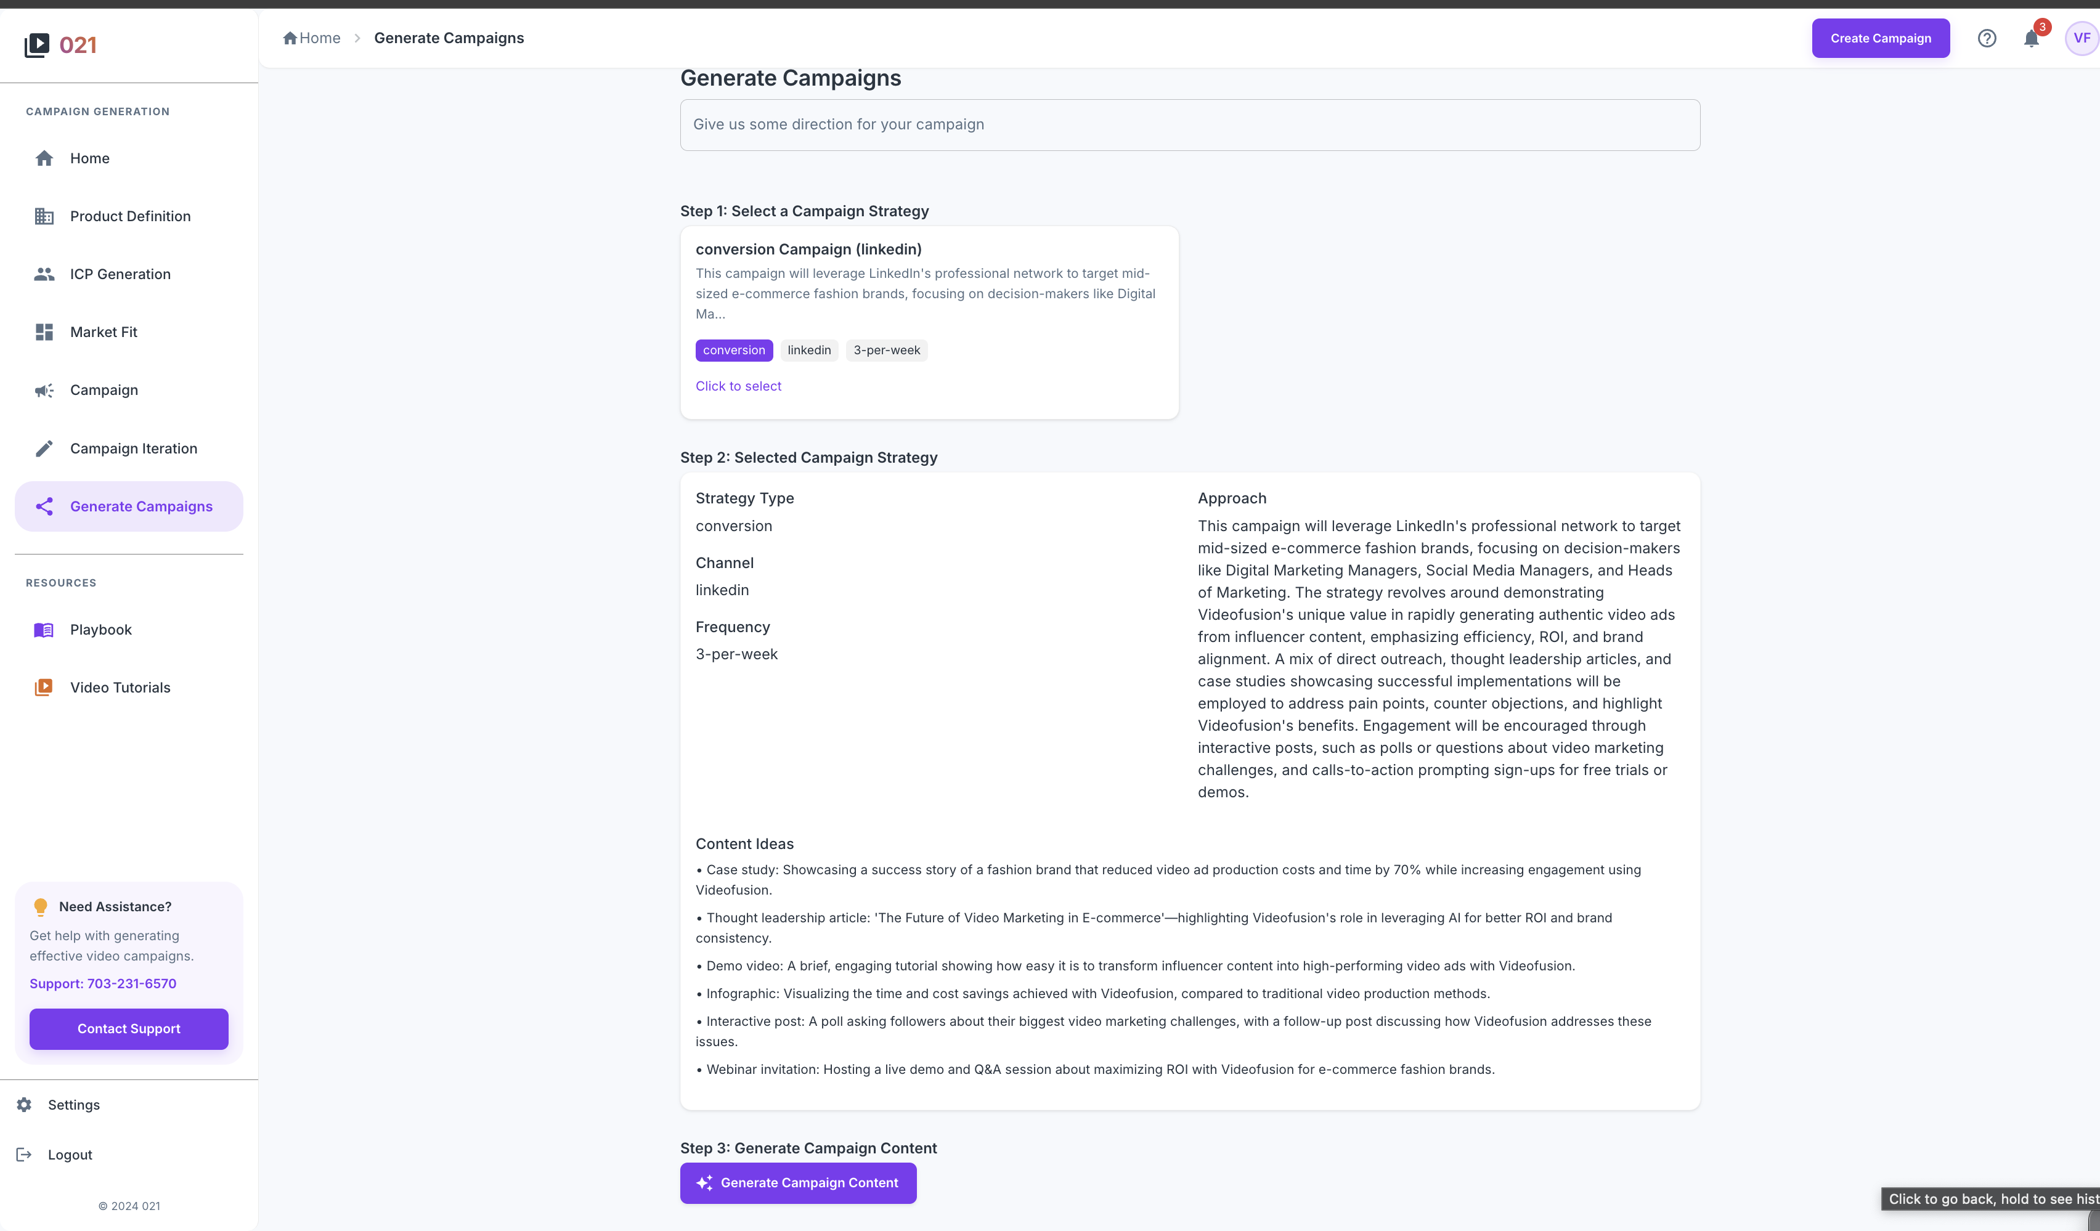This screenshot has height=1231, width=2100.
Task: Toggle the linkedin tag on the strategy card
Action: (808, 350)
